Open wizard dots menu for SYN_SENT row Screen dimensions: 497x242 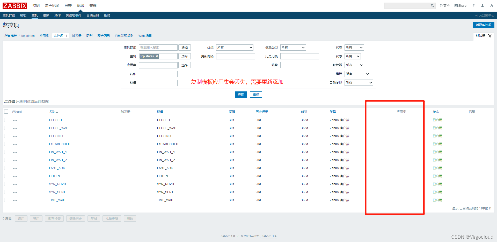click(x=15, y=192)
